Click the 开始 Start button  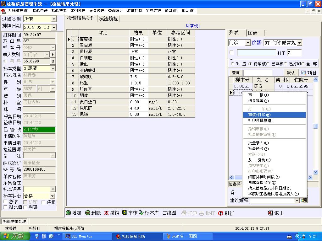pyautogui.click(x=15, y=236)
